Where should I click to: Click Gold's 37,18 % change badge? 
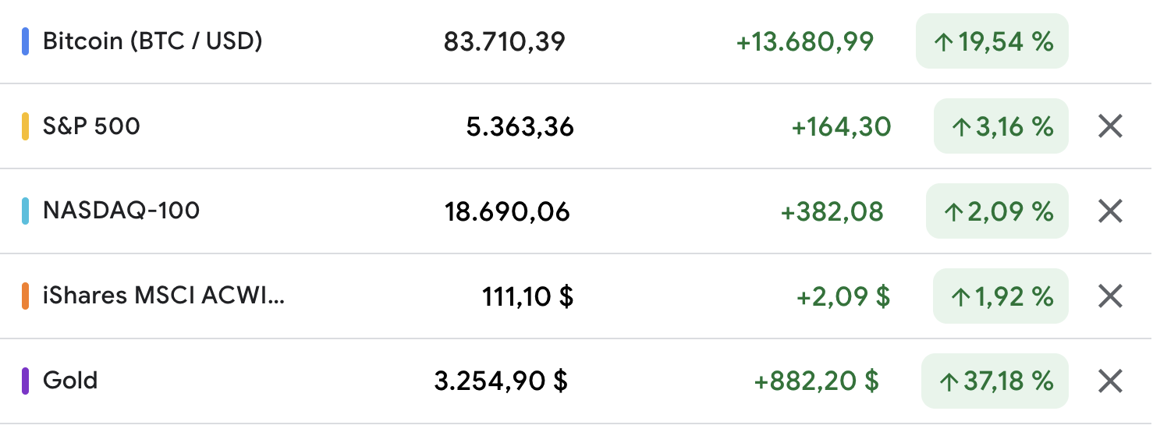coord(994,381)
